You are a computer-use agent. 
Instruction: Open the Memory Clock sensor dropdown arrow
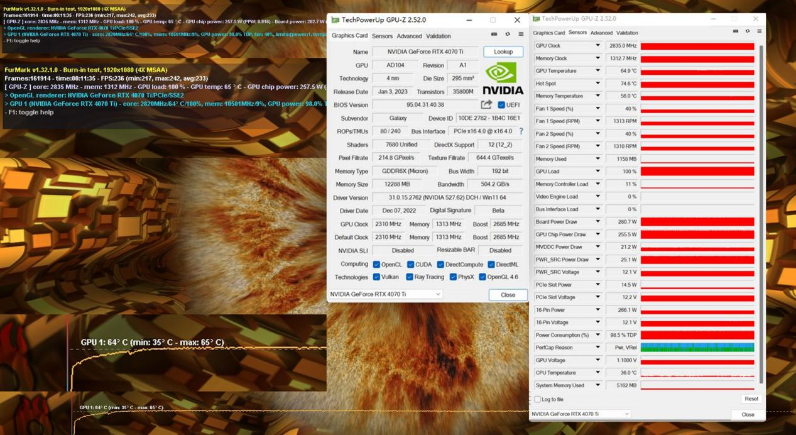coord(597,58)
